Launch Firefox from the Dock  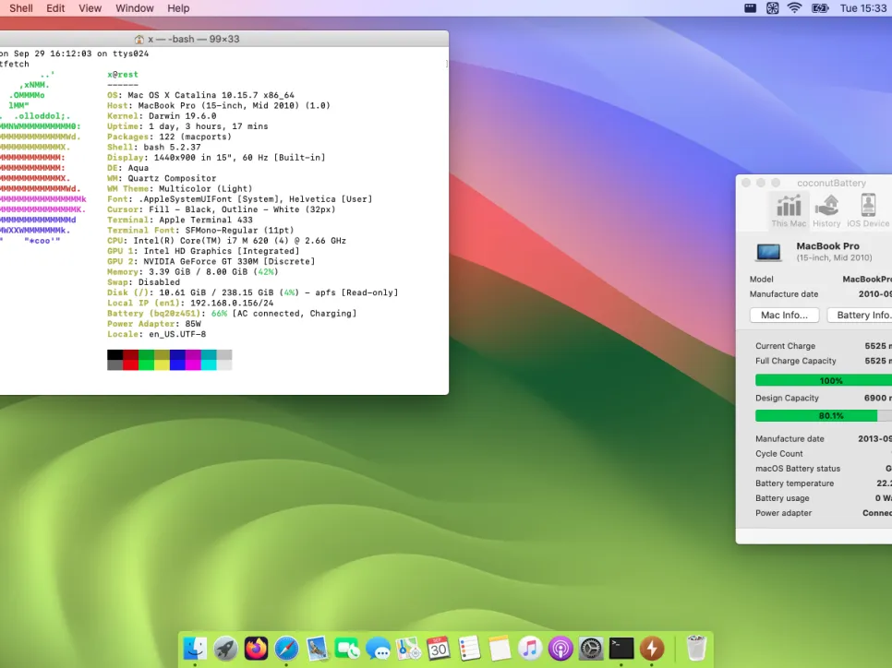(256, 649)
